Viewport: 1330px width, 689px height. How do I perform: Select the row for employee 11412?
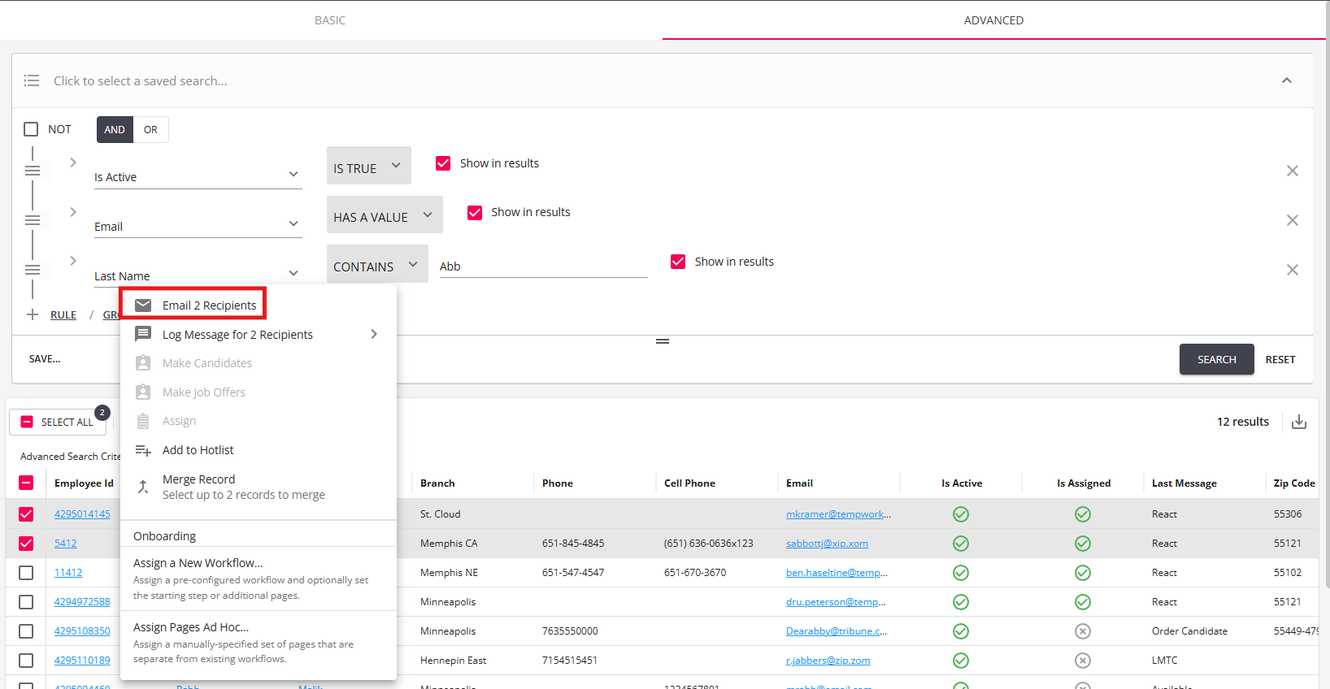pos(26,573)
